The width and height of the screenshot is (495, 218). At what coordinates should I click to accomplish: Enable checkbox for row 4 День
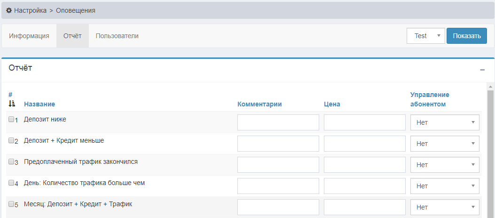11,183
